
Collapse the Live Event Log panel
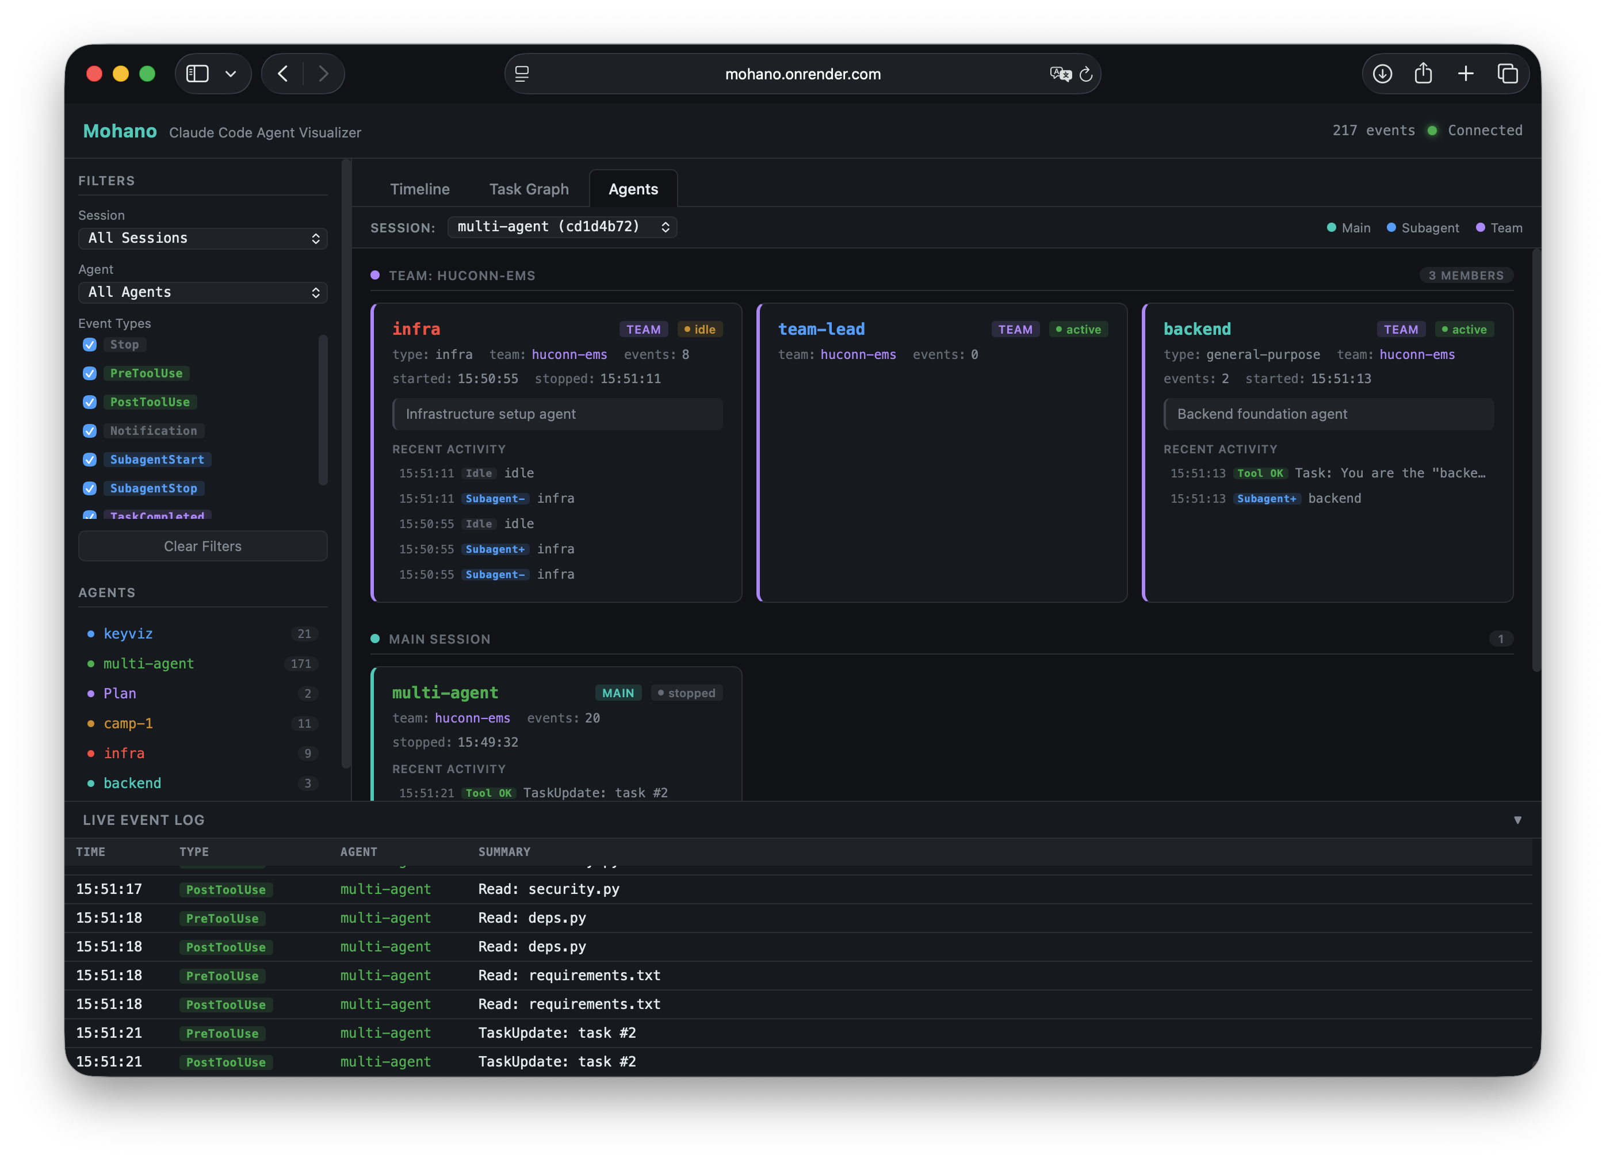1517,820
